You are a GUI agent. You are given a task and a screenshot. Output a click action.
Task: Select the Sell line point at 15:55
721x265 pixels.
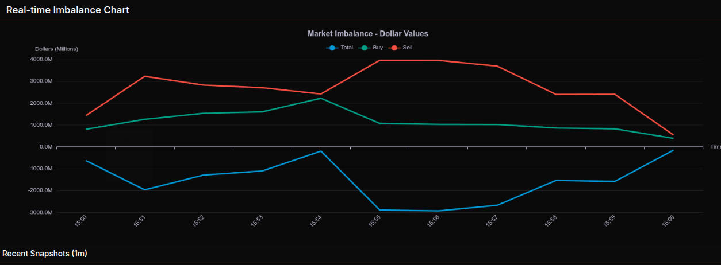(379, 60)
